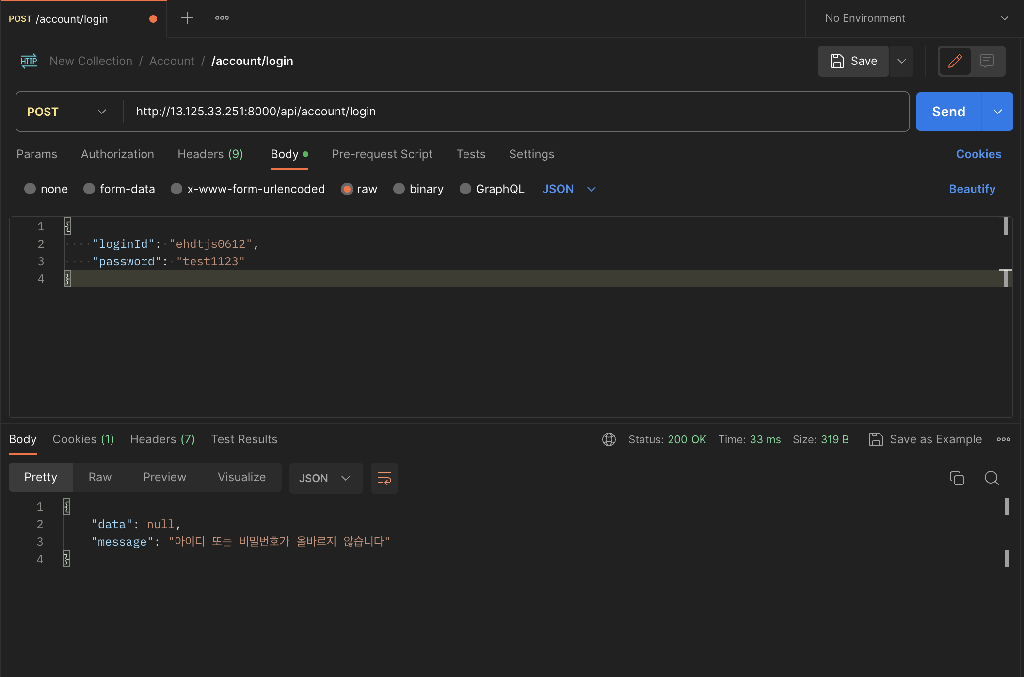Click the Beautify link
This screenshot has height=677, width=1024.
[x=972, y=189]
